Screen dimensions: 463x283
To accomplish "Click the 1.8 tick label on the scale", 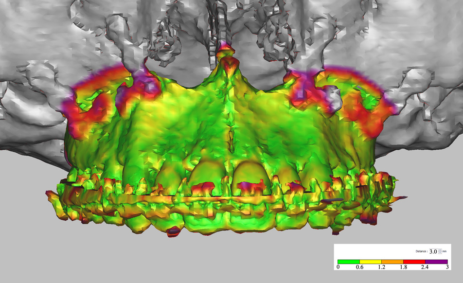I will (404, 267).
